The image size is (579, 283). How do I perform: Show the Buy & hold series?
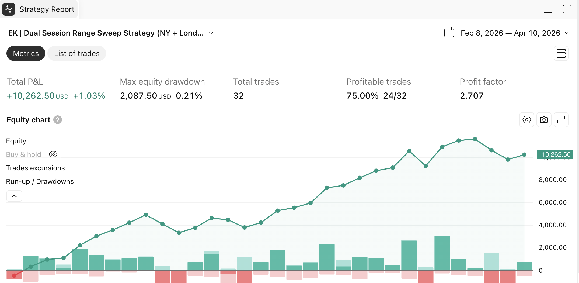[x=53, y=154]
